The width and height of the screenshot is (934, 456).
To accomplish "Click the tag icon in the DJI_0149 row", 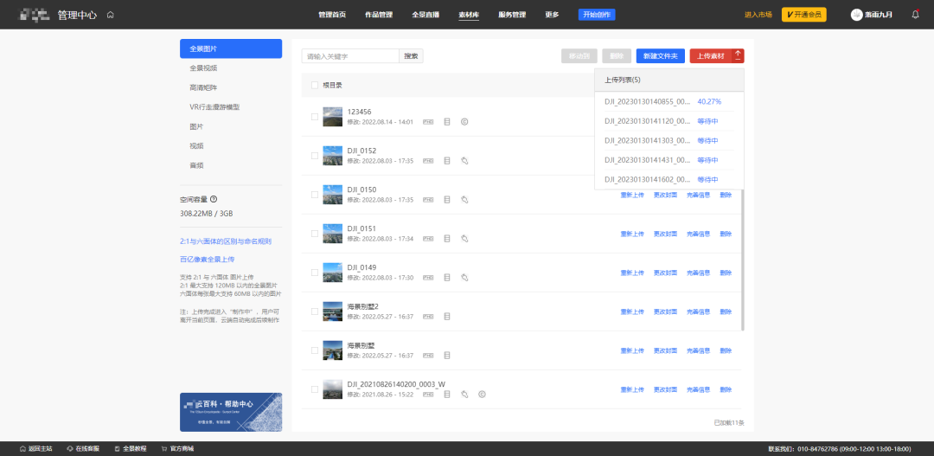I will [x=464, y=277].
